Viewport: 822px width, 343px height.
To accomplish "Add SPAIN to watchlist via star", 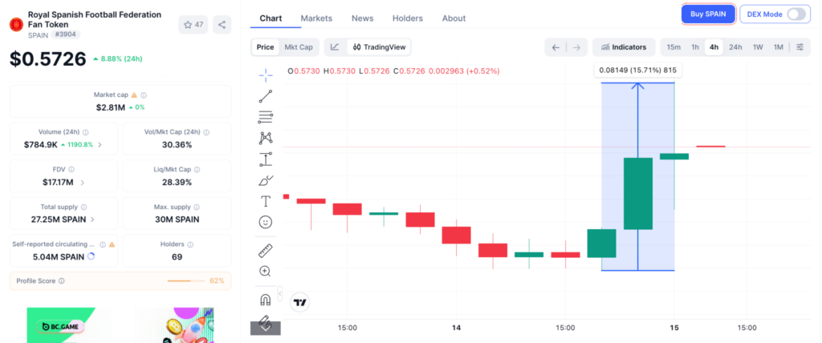I will (x=193, y=25).
